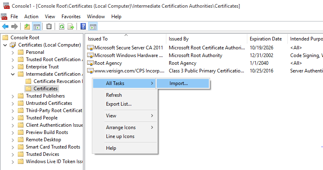The height and width of the screenshot is (170, 323).
Task: Click the Help question mark icon
Action: [x=83, y=26]
